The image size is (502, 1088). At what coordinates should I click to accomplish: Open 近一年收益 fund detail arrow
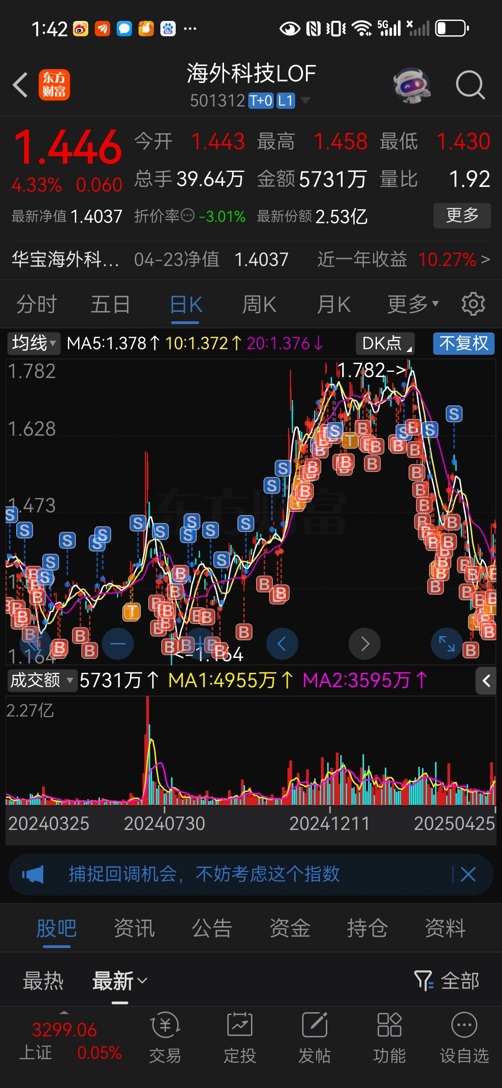(486, 259)
